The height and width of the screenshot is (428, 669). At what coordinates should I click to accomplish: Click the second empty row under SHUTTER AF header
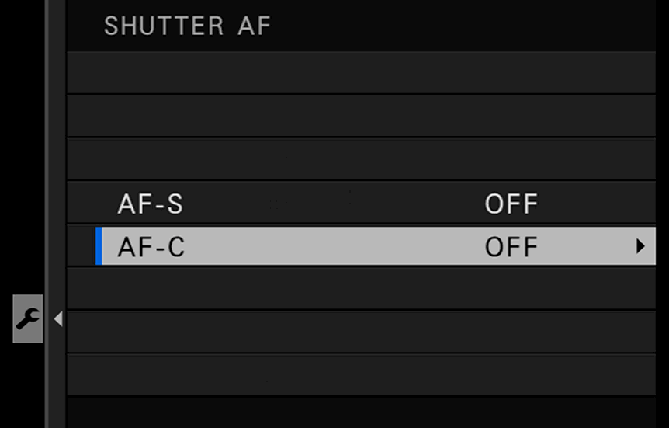click(x=361, y=116)
